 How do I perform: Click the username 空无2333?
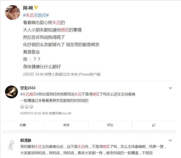click(28, 88)
